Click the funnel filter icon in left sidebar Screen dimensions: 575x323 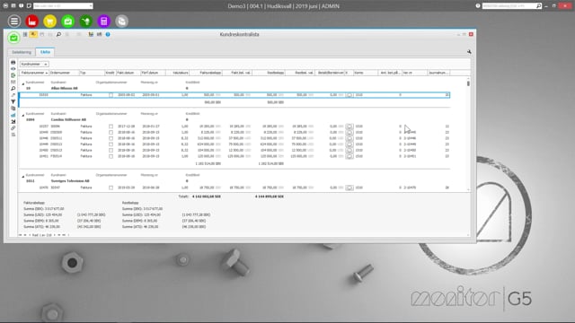[x=13, y=101]
